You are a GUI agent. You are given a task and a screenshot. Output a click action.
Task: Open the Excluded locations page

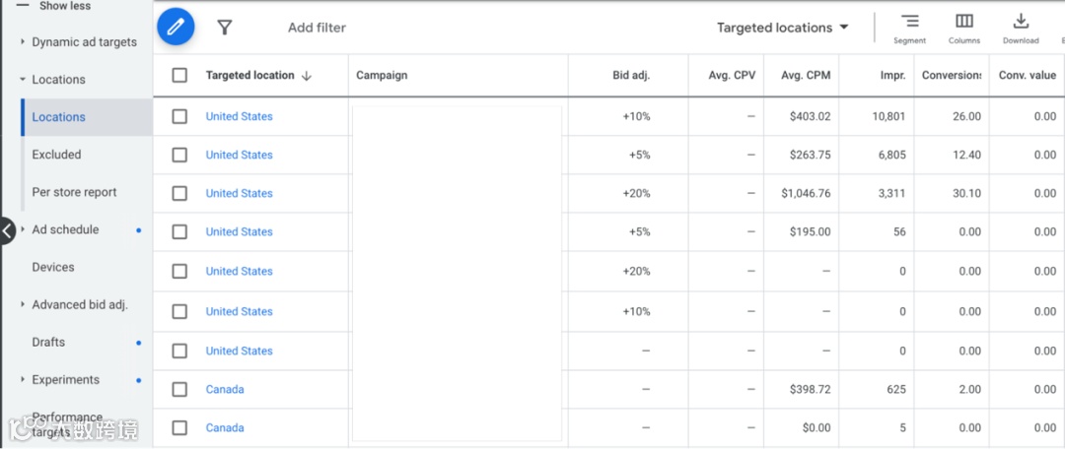pos(56,155)
